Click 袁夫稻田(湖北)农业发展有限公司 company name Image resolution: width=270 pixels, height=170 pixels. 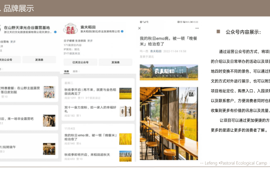(x=100, y=32)
